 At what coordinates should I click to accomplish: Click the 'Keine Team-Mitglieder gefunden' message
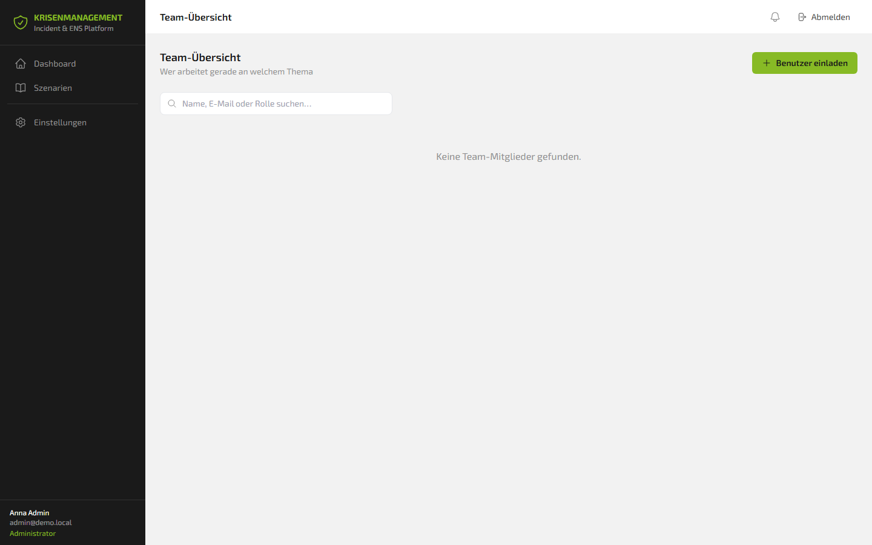tap(509, 156)
